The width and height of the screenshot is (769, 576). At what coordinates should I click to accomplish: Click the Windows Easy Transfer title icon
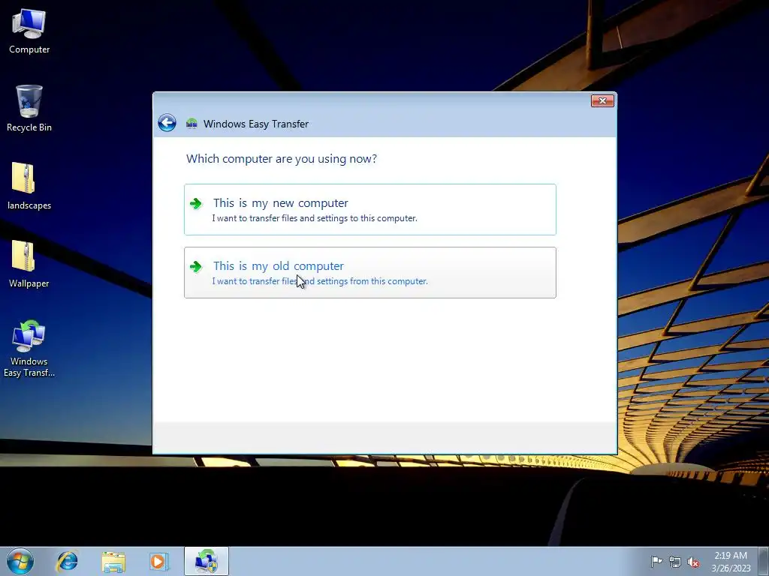point(191,124)
